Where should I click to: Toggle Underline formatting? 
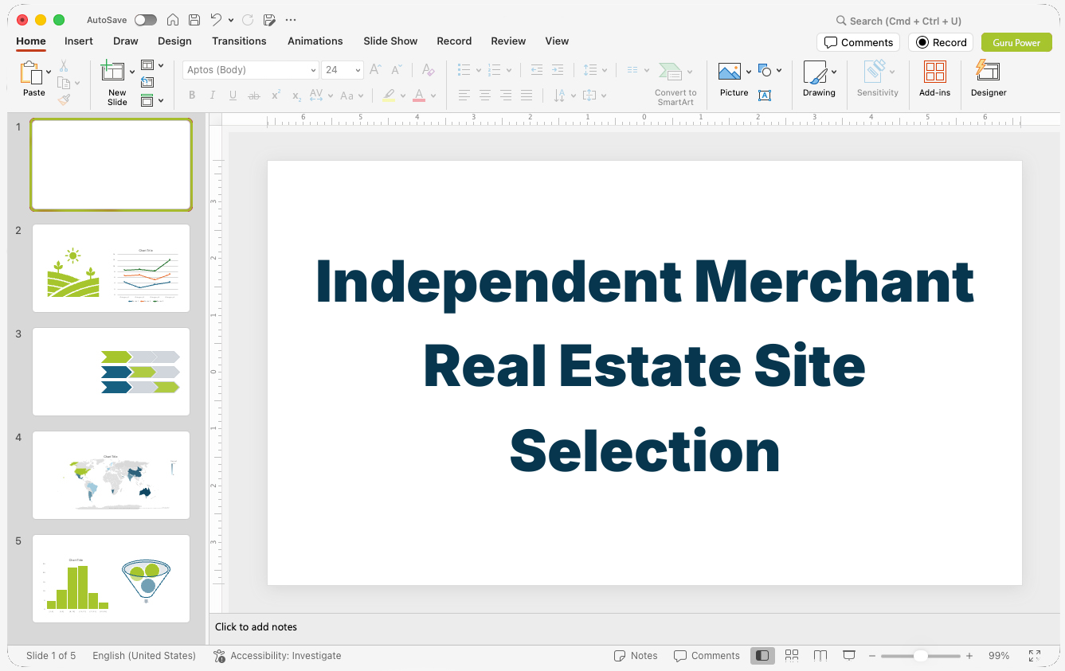(x=233, y=96)
